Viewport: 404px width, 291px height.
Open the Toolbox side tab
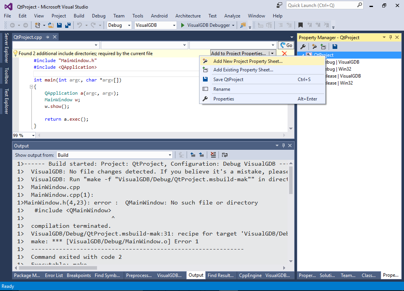[x=7, y=76]
